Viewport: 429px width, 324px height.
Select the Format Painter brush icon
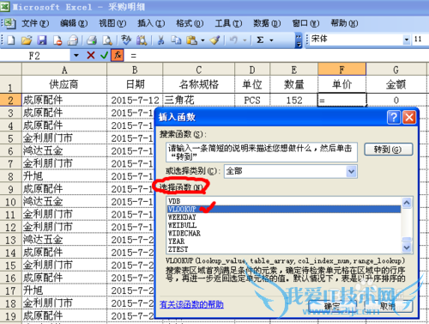pos(214,40)
